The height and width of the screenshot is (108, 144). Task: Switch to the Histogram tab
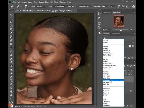107,12
